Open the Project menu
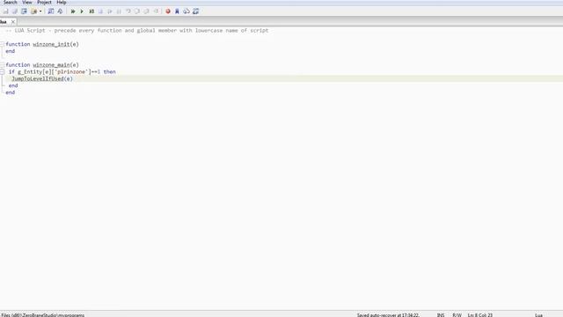 tap(44, 2)
